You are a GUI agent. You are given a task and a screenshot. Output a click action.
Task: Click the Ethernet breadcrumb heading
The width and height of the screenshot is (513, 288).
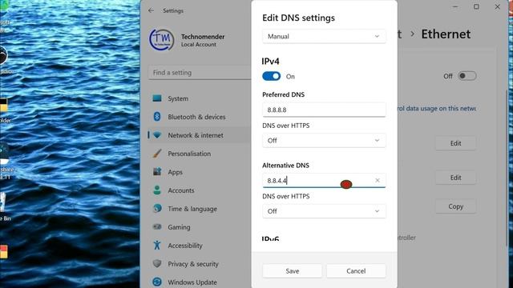pyautogui.click(x=446, y=34)
